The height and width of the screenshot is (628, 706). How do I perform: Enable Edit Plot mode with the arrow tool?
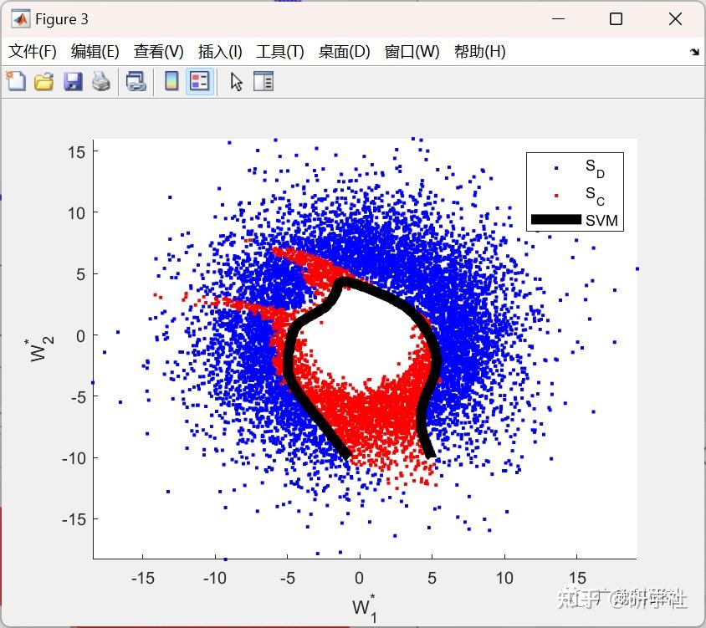(236, 81)
